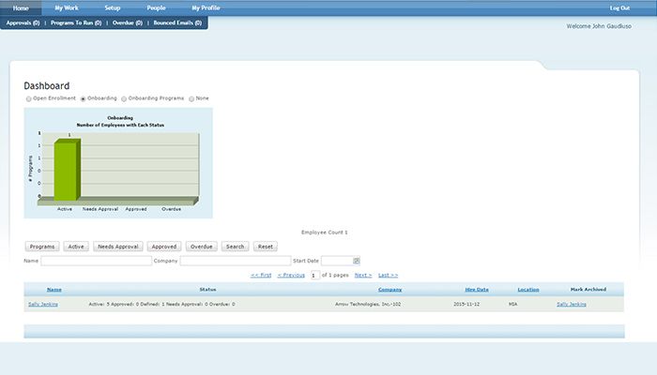Click the Overdue filter button
Viewport: 657px width, 375px height.
[202, 247]
